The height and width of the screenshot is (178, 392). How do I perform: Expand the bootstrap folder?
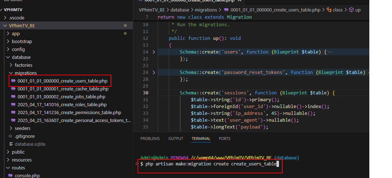[x=8, y=41]
